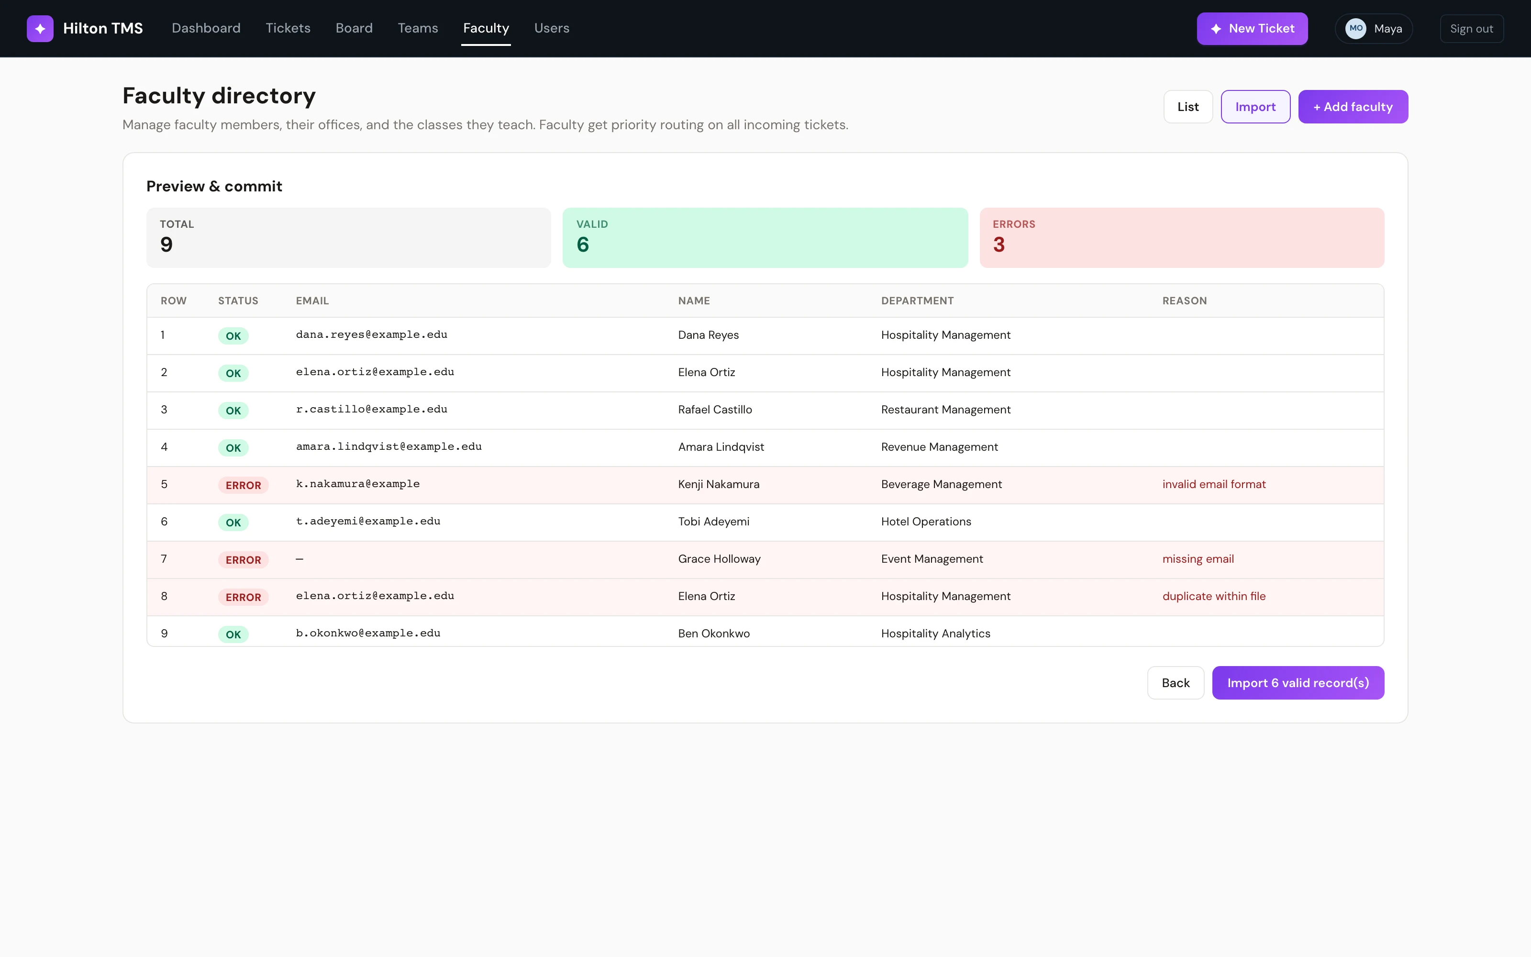Click the ERROR badge on row 5
The image size is (1531, 957).
click(x=244, y=485)
